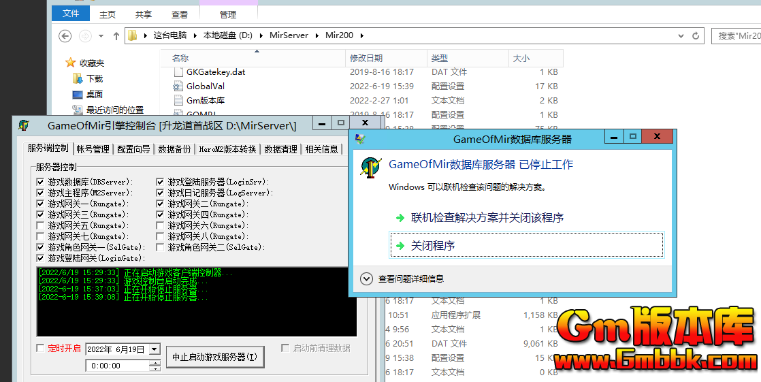Click folder icon at address bar start
761x382 pixels.
[x=133, y=35]
